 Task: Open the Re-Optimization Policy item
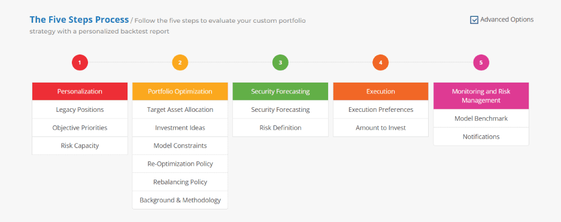point(180,164)
